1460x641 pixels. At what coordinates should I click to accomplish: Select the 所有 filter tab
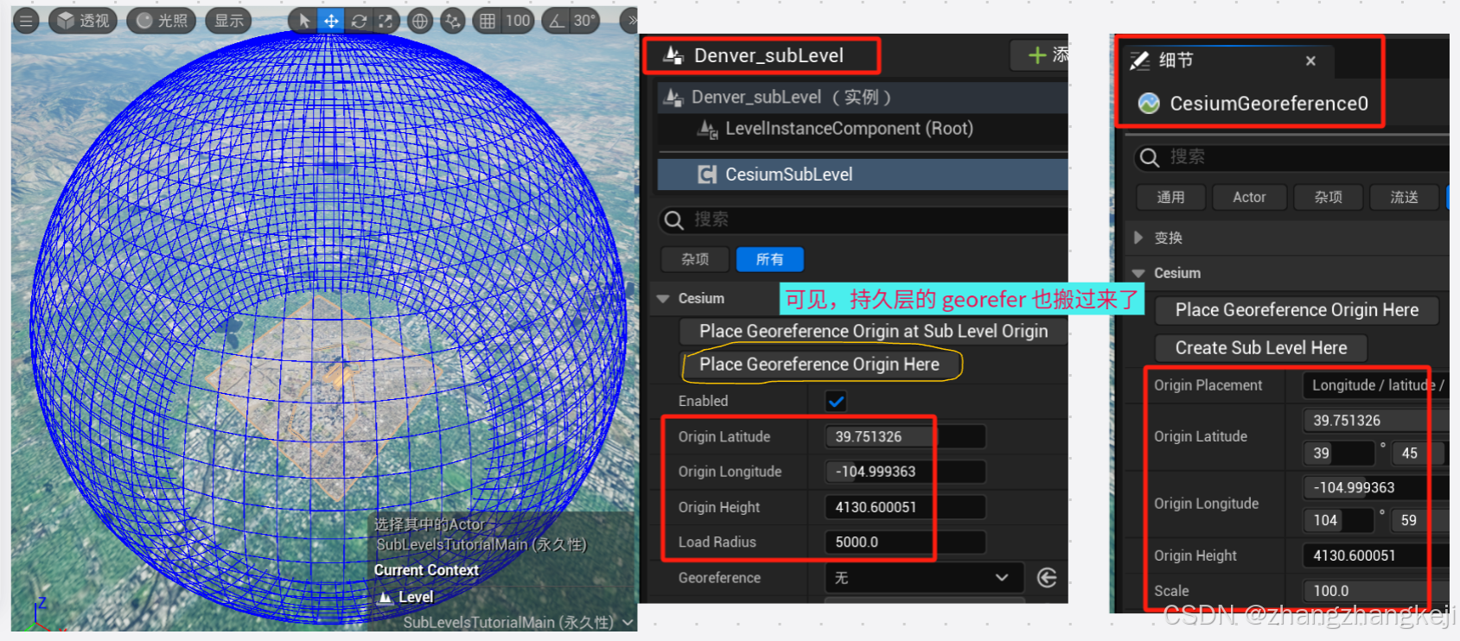[769, 259]
